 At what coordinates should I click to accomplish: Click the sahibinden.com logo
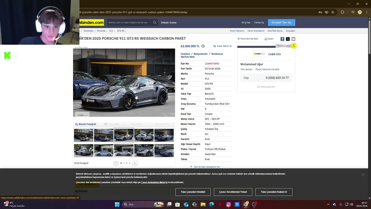[x=91, y=22]
